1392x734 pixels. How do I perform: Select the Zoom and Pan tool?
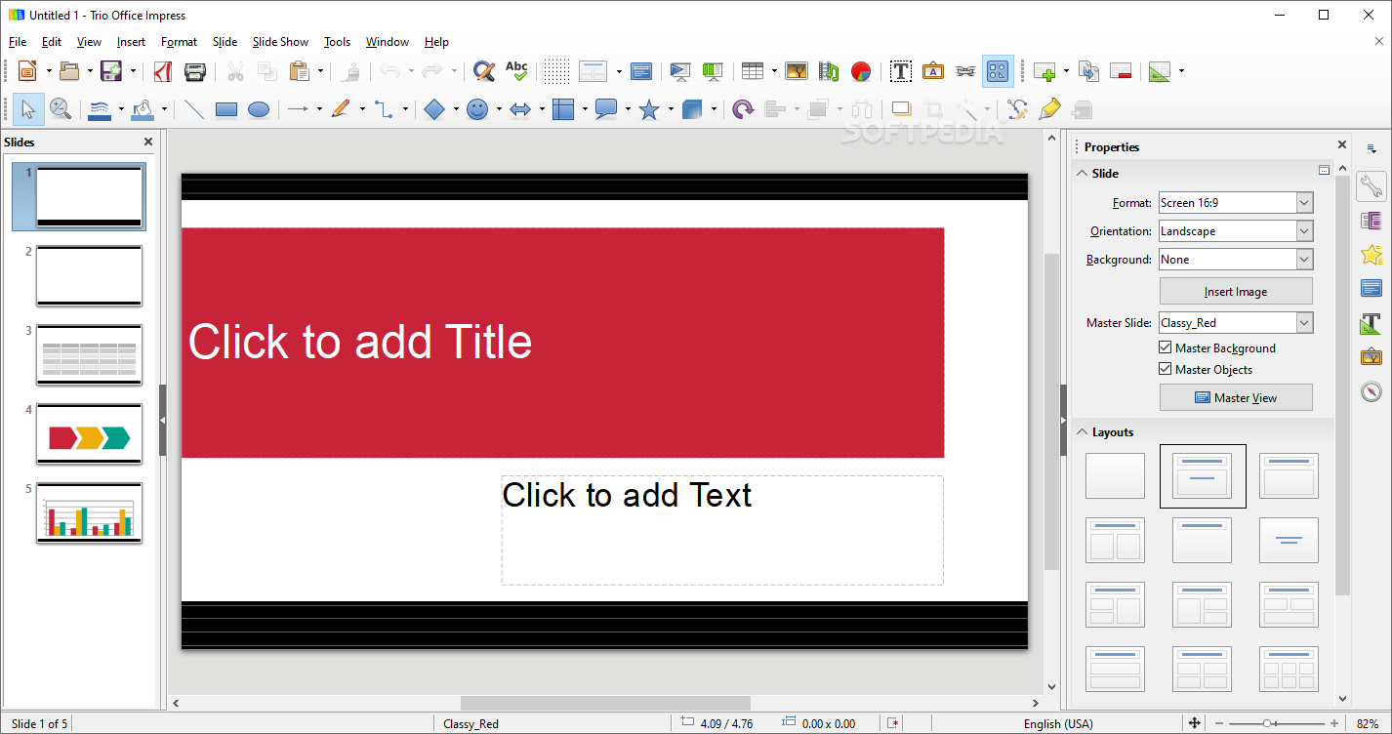(61, 109)
